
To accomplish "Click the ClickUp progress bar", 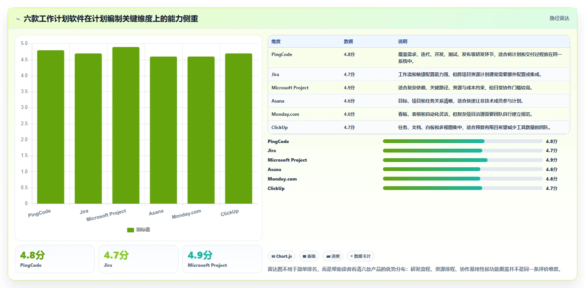I will [x=463, y=188].
